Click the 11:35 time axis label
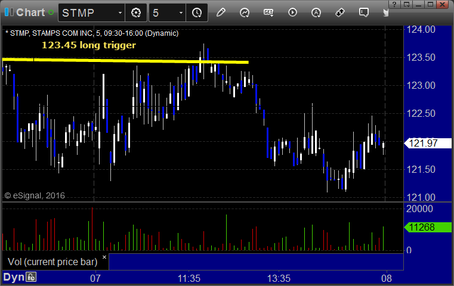 tap(189, 278)
